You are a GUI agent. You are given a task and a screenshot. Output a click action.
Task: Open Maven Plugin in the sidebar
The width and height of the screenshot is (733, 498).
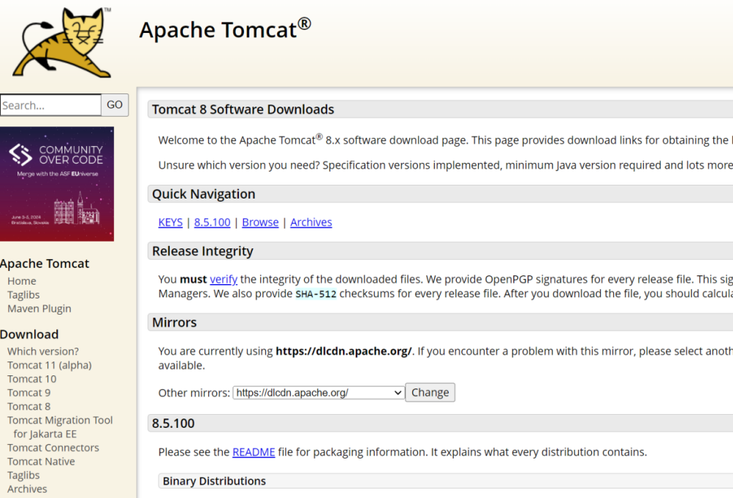pyautogui.click(x=39, y=309)
